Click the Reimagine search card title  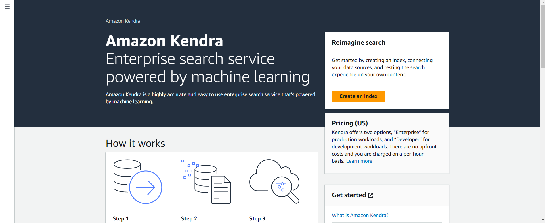point(358,42)
